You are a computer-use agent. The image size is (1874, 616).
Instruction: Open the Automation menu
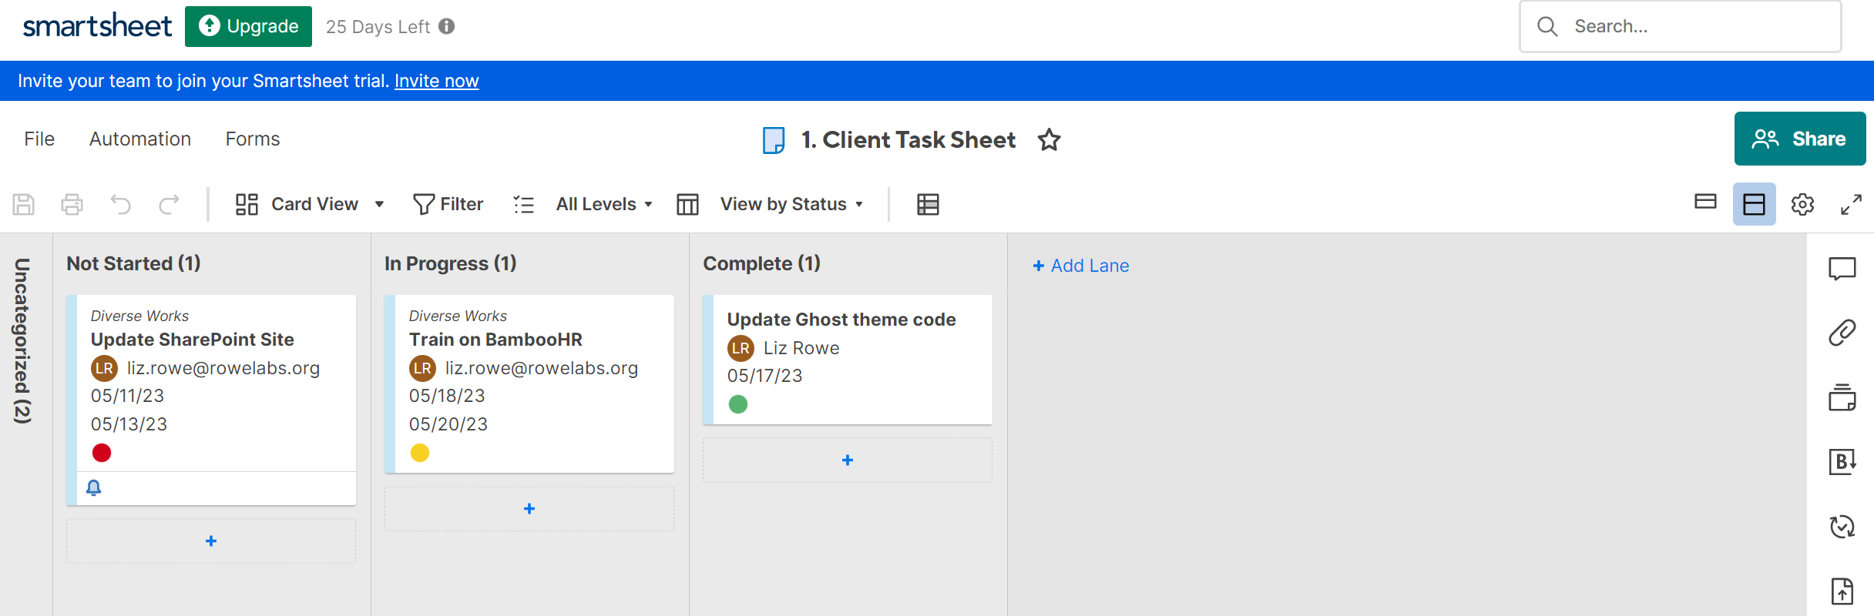tap(140, 139)
